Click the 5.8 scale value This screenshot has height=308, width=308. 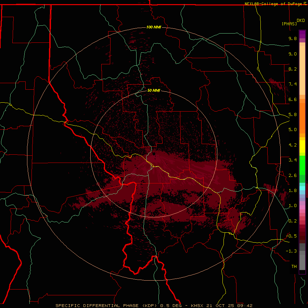click(x=293, y=115)
